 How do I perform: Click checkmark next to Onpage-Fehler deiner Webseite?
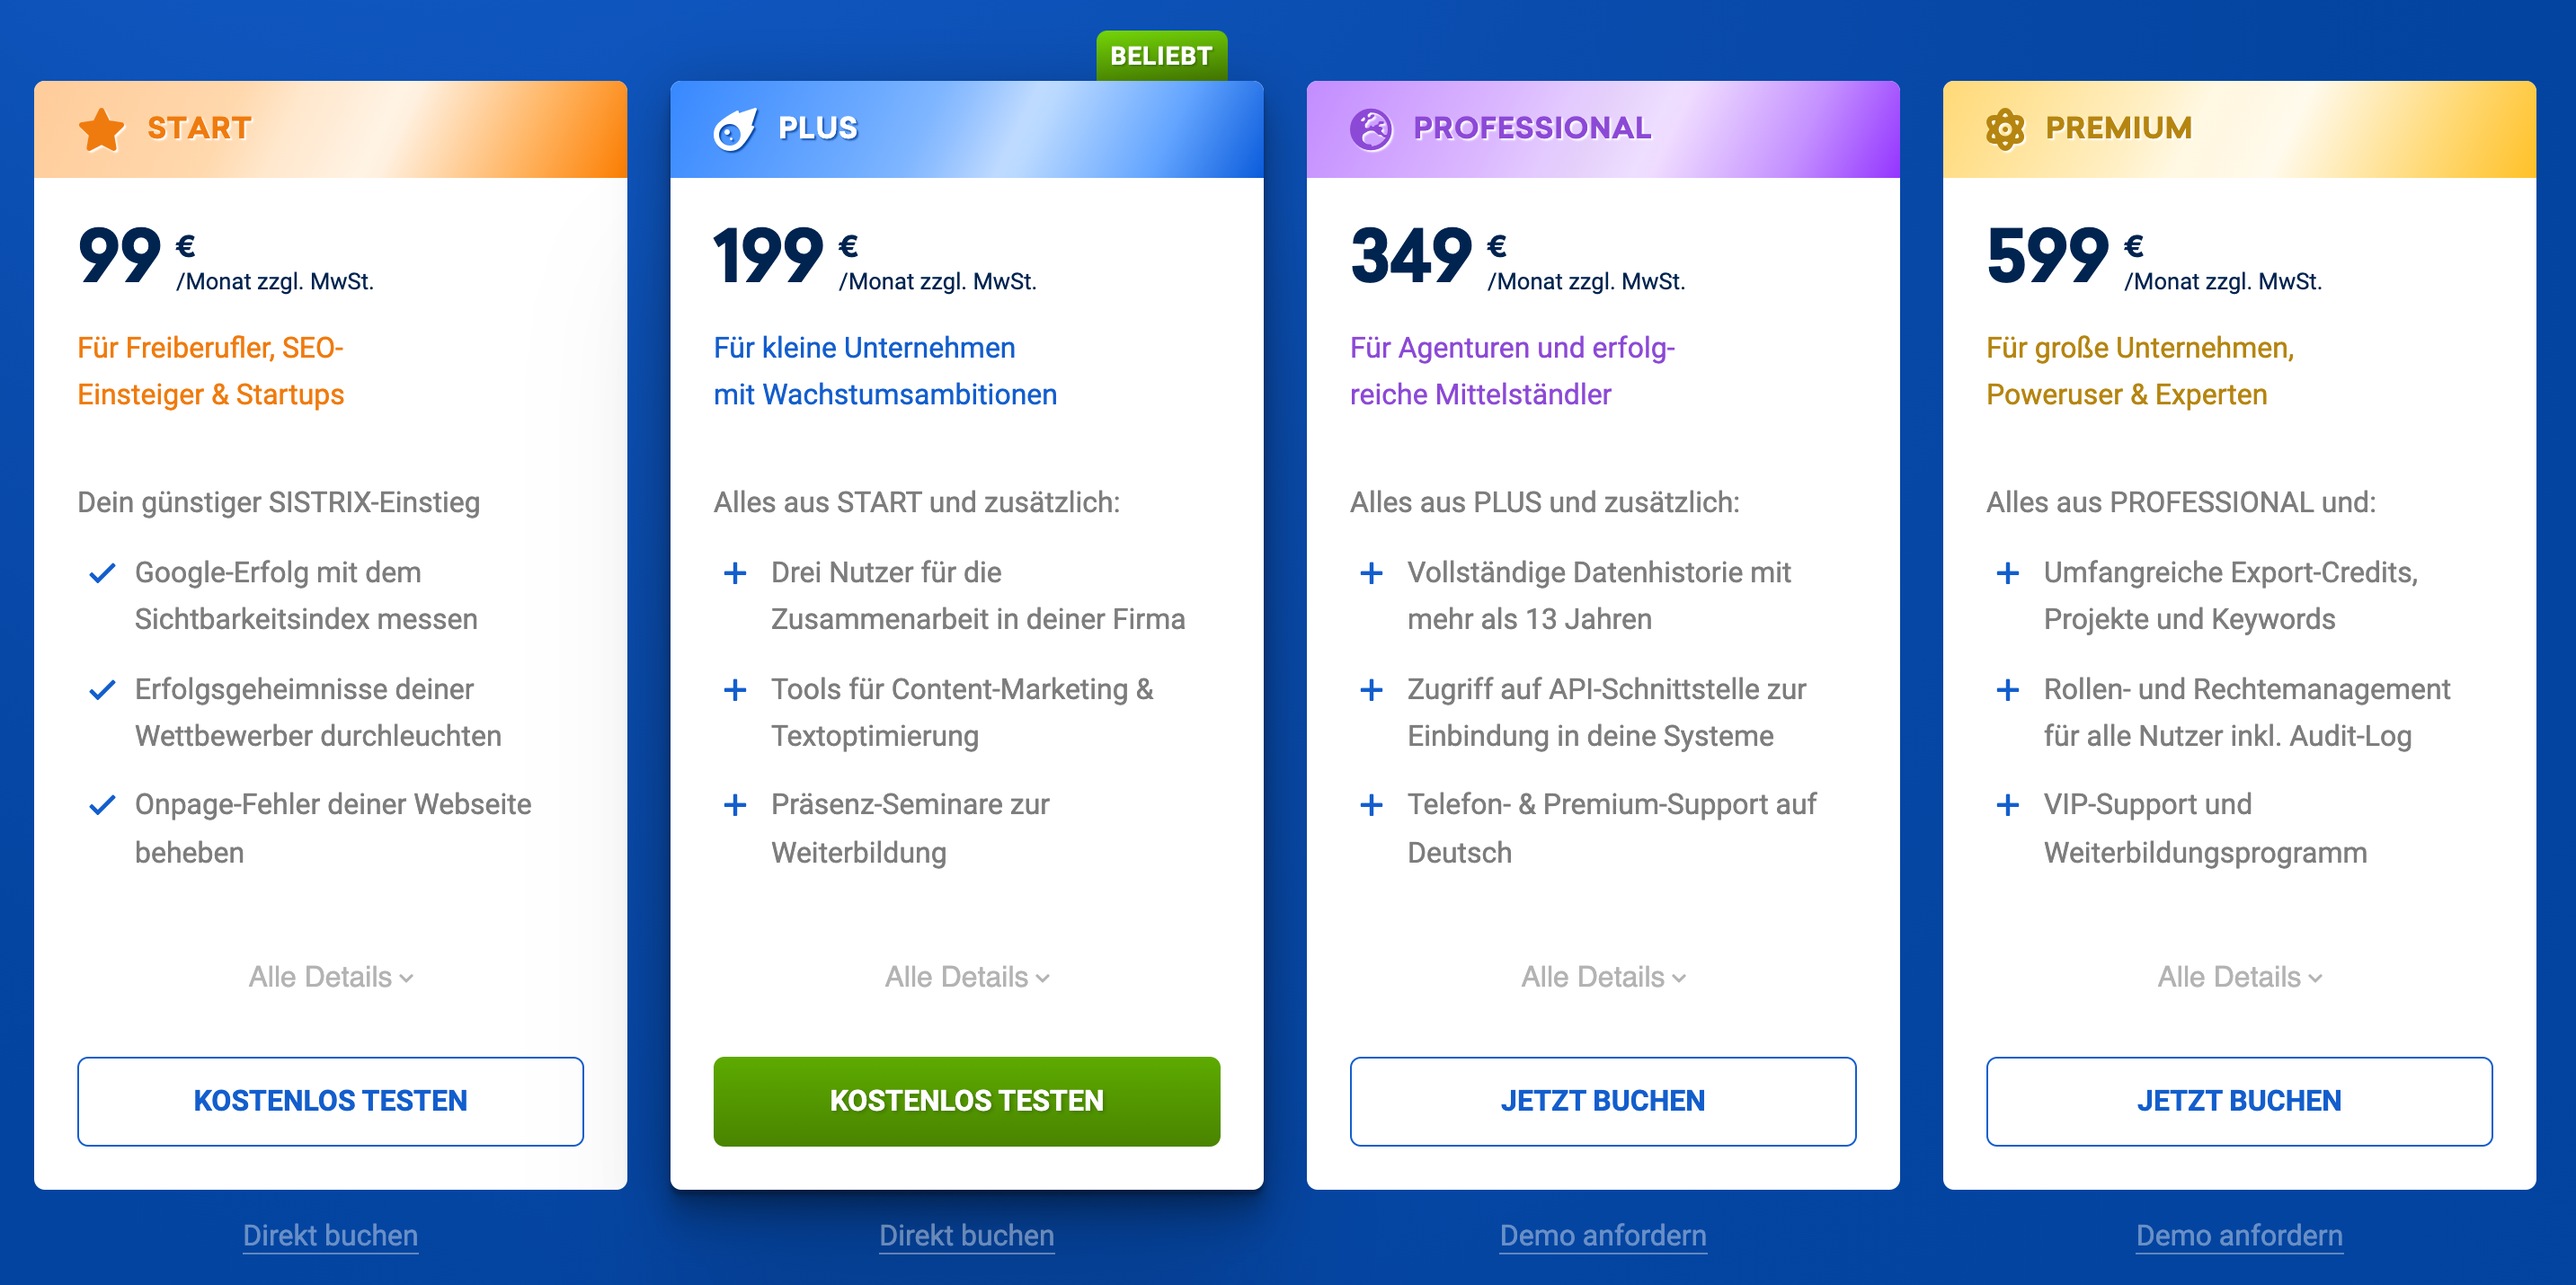(102, 805)
